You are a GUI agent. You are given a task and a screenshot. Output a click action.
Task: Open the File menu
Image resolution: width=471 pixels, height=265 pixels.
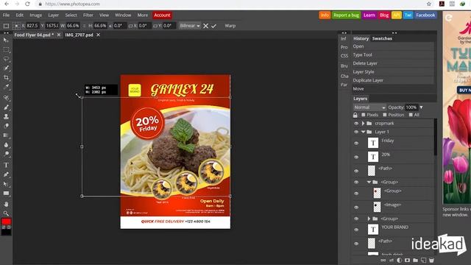[6, 15]
